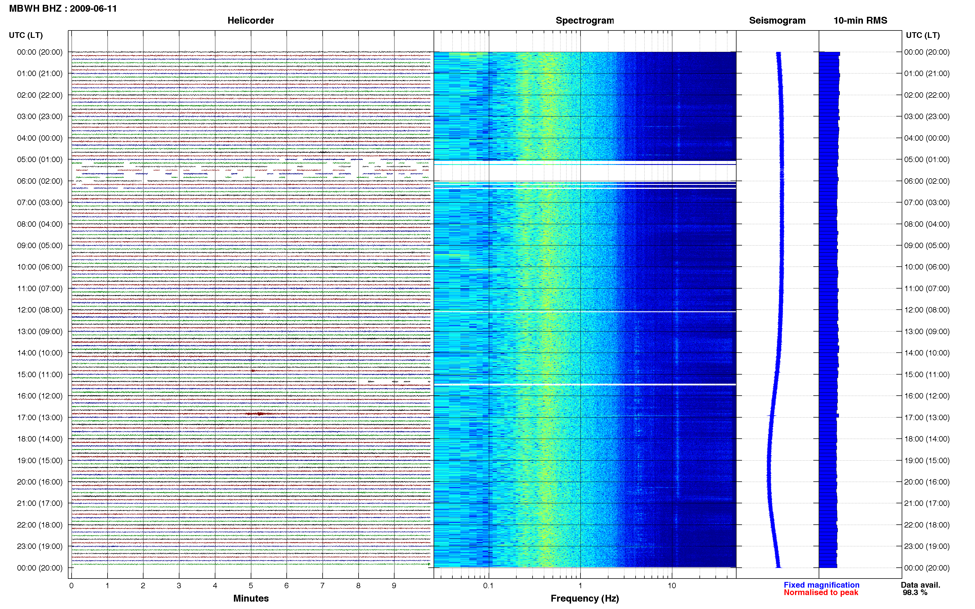Image resolution: width=975 pixels, height=609 pixels.
Task: Click minute tick label 7 on helicorder axis
Action: point(323,586)
